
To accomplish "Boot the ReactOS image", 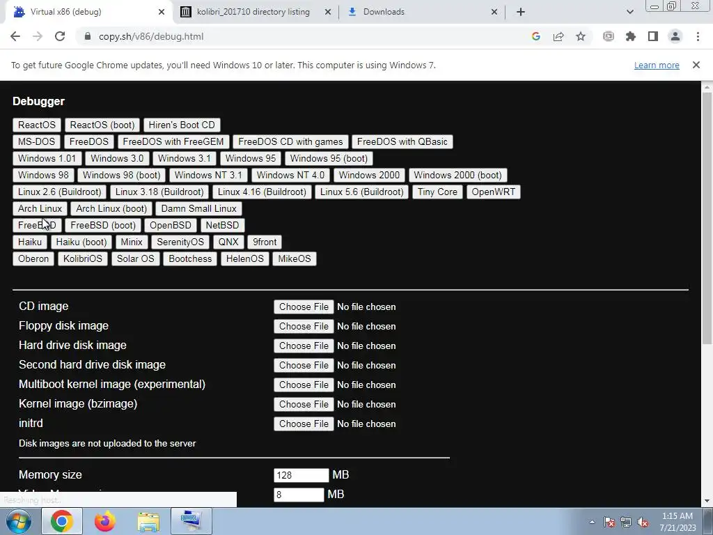I will point(37,125).
